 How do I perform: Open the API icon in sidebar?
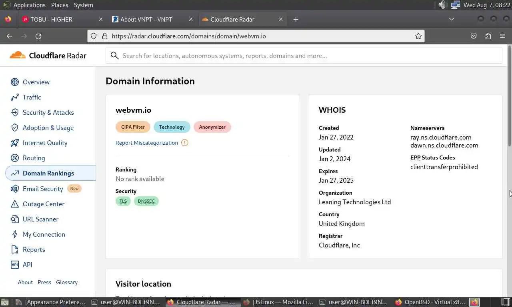[x=15, y=265]
